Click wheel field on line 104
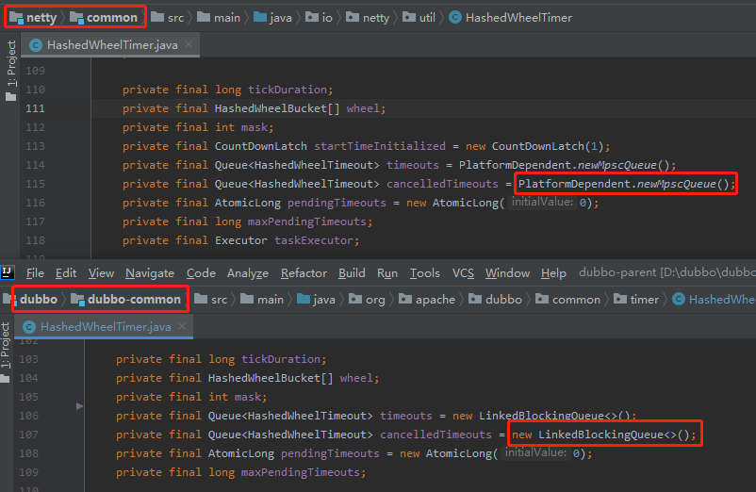The height and width of the screenshot is (492, 756). click(356, 378)
